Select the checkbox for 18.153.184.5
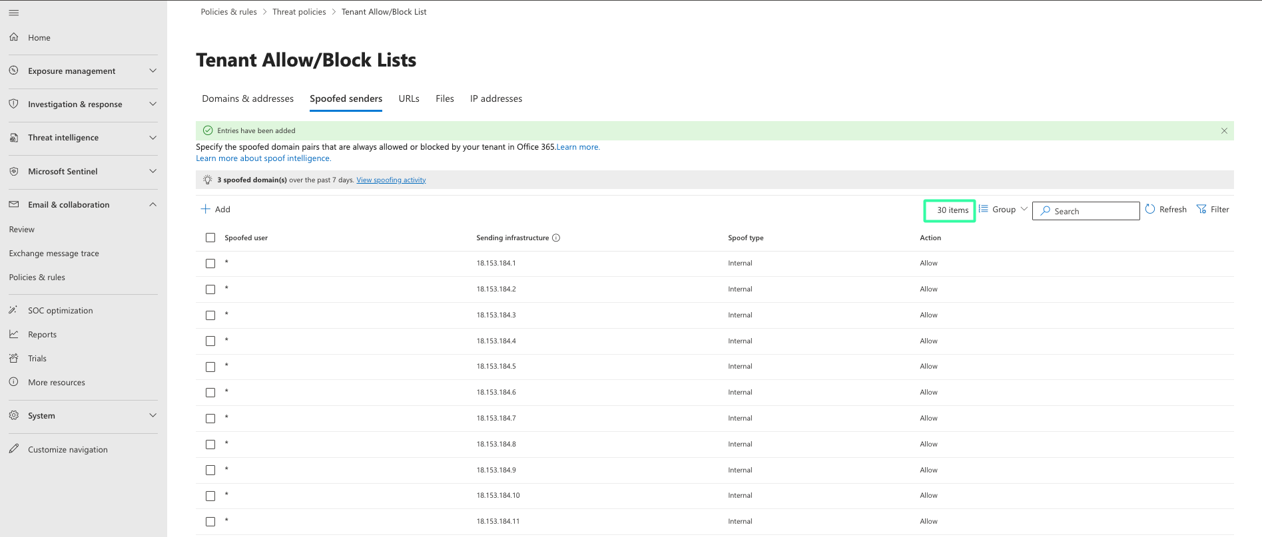The image size is (1262, 537). 210,367
